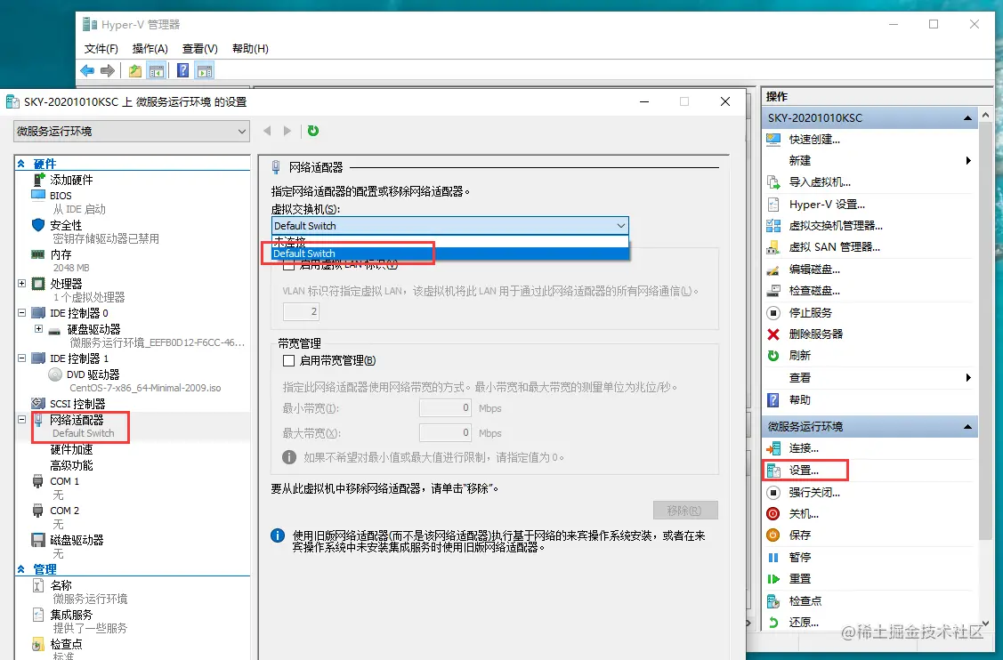Click 检查点 action in the actions pane

tap(805, 601)
